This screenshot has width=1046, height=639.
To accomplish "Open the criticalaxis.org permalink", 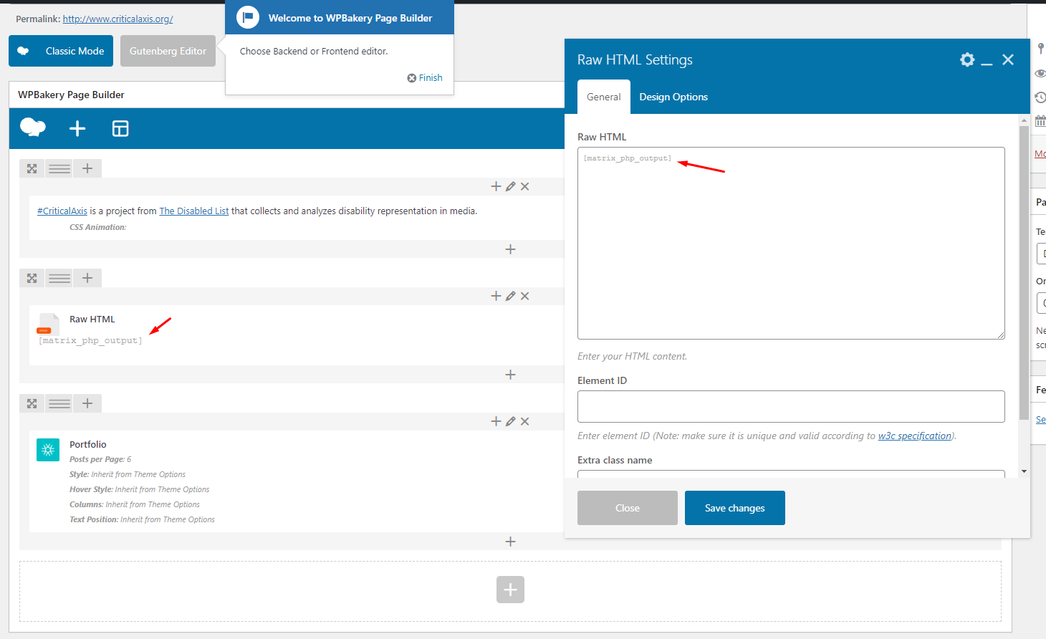I will click(117, 19).
